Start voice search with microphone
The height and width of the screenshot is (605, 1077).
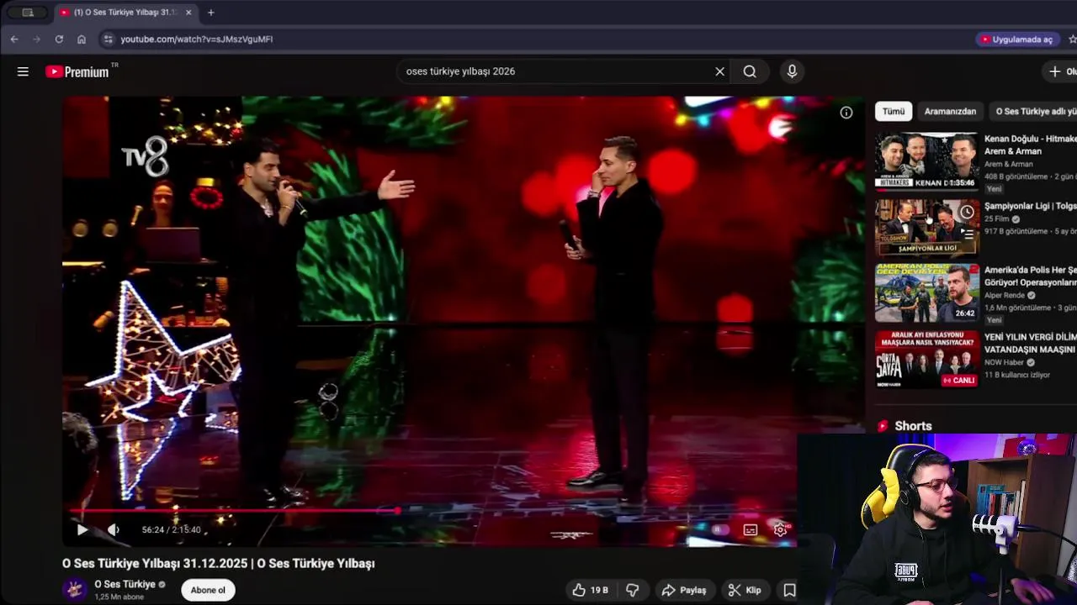pos(792,71)
